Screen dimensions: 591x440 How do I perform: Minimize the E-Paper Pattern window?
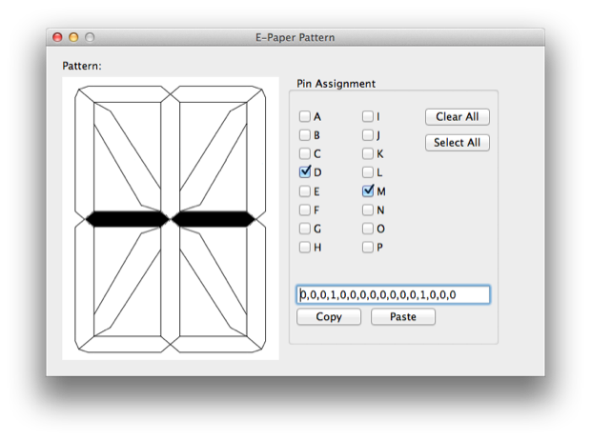tap(73, 37)
